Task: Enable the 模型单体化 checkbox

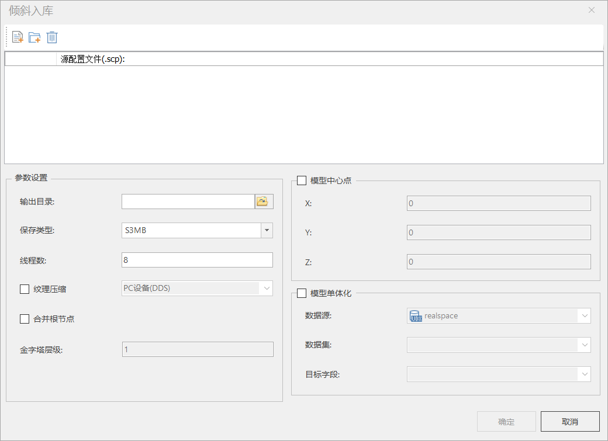Action: pyautogui.click(x=302, y=293)
